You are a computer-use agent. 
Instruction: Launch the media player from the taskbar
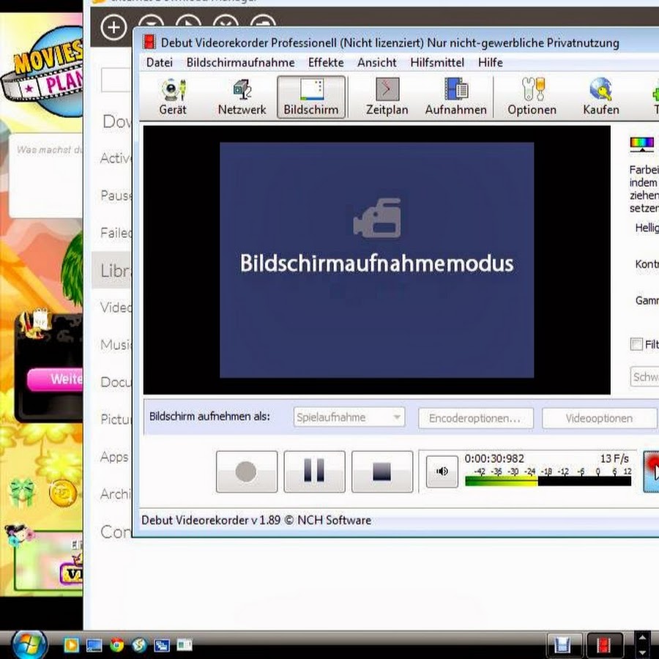[x=72, y=645]
